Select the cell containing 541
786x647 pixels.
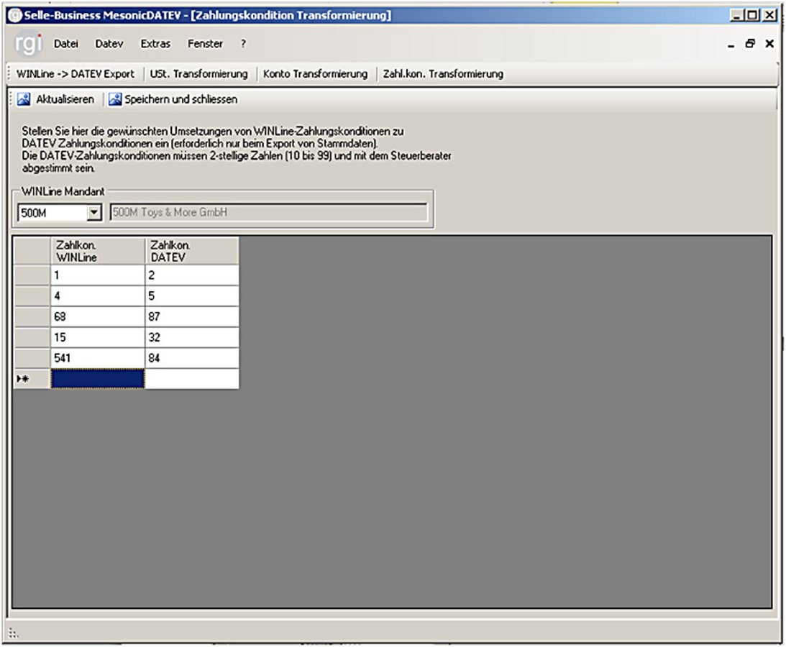pyautogui.click(x=97, y=358)
